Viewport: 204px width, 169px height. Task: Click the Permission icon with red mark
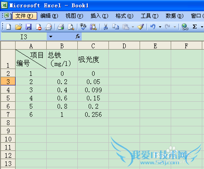click(38, 27)
